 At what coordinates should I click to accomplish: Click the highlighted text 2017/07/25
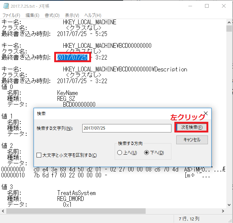pyautogui.click(x=72, y=57)
